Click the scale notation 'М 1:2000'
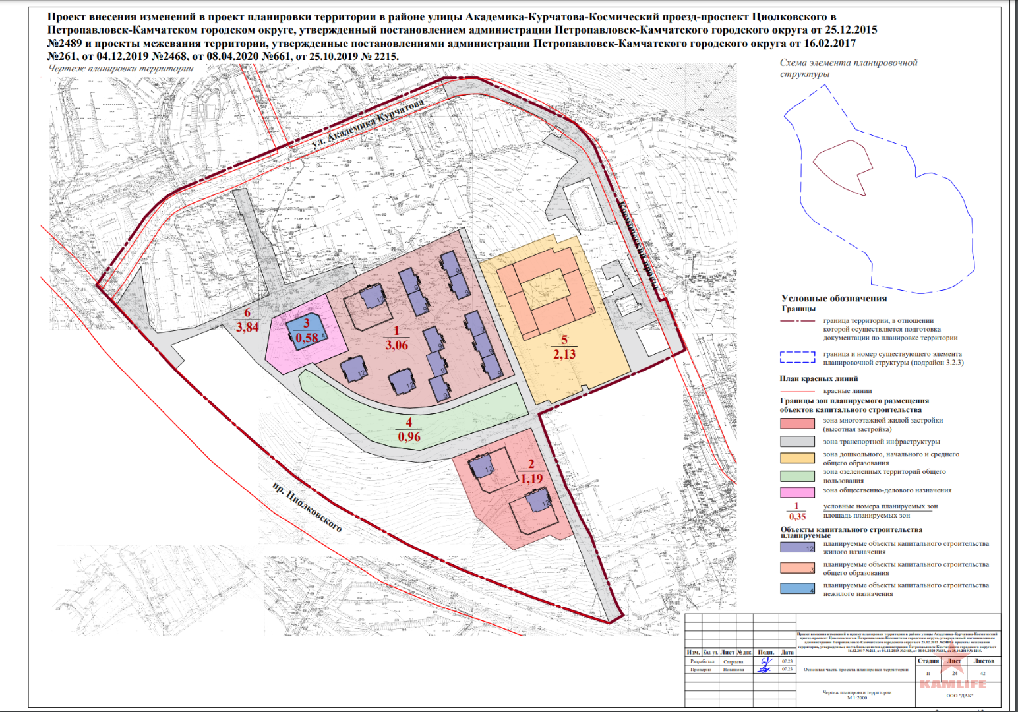Viewport: 1018px width, 712px height. [x=857, y=697]
